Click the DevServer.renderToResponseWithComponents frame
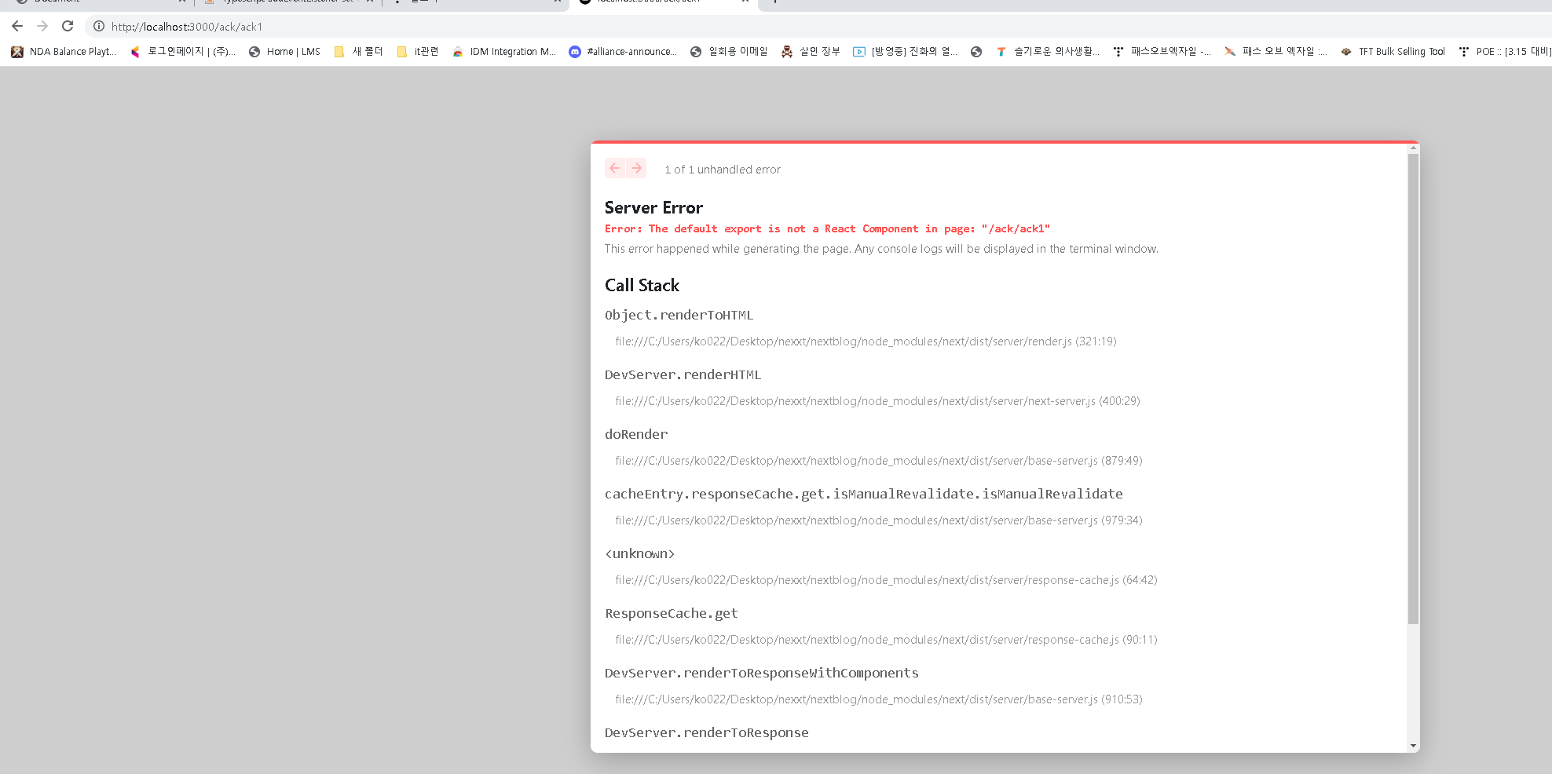1552x774 pixels. [761, 674]
